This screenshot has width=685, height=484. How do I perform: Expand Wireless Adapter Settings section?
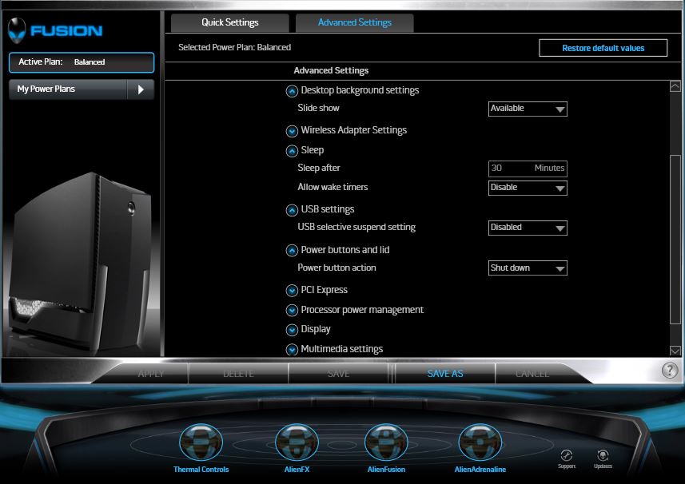(x=292, y=131)
